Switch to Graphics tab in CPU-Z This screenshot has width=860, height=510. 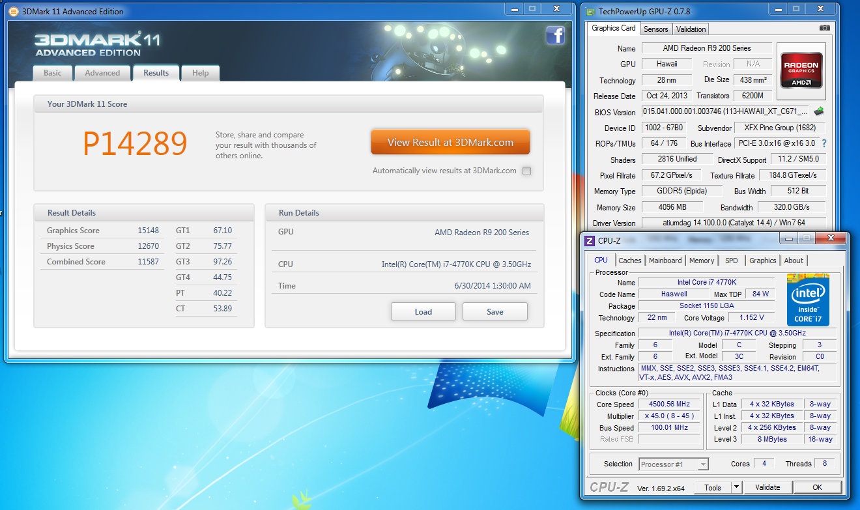click(763, 261)
